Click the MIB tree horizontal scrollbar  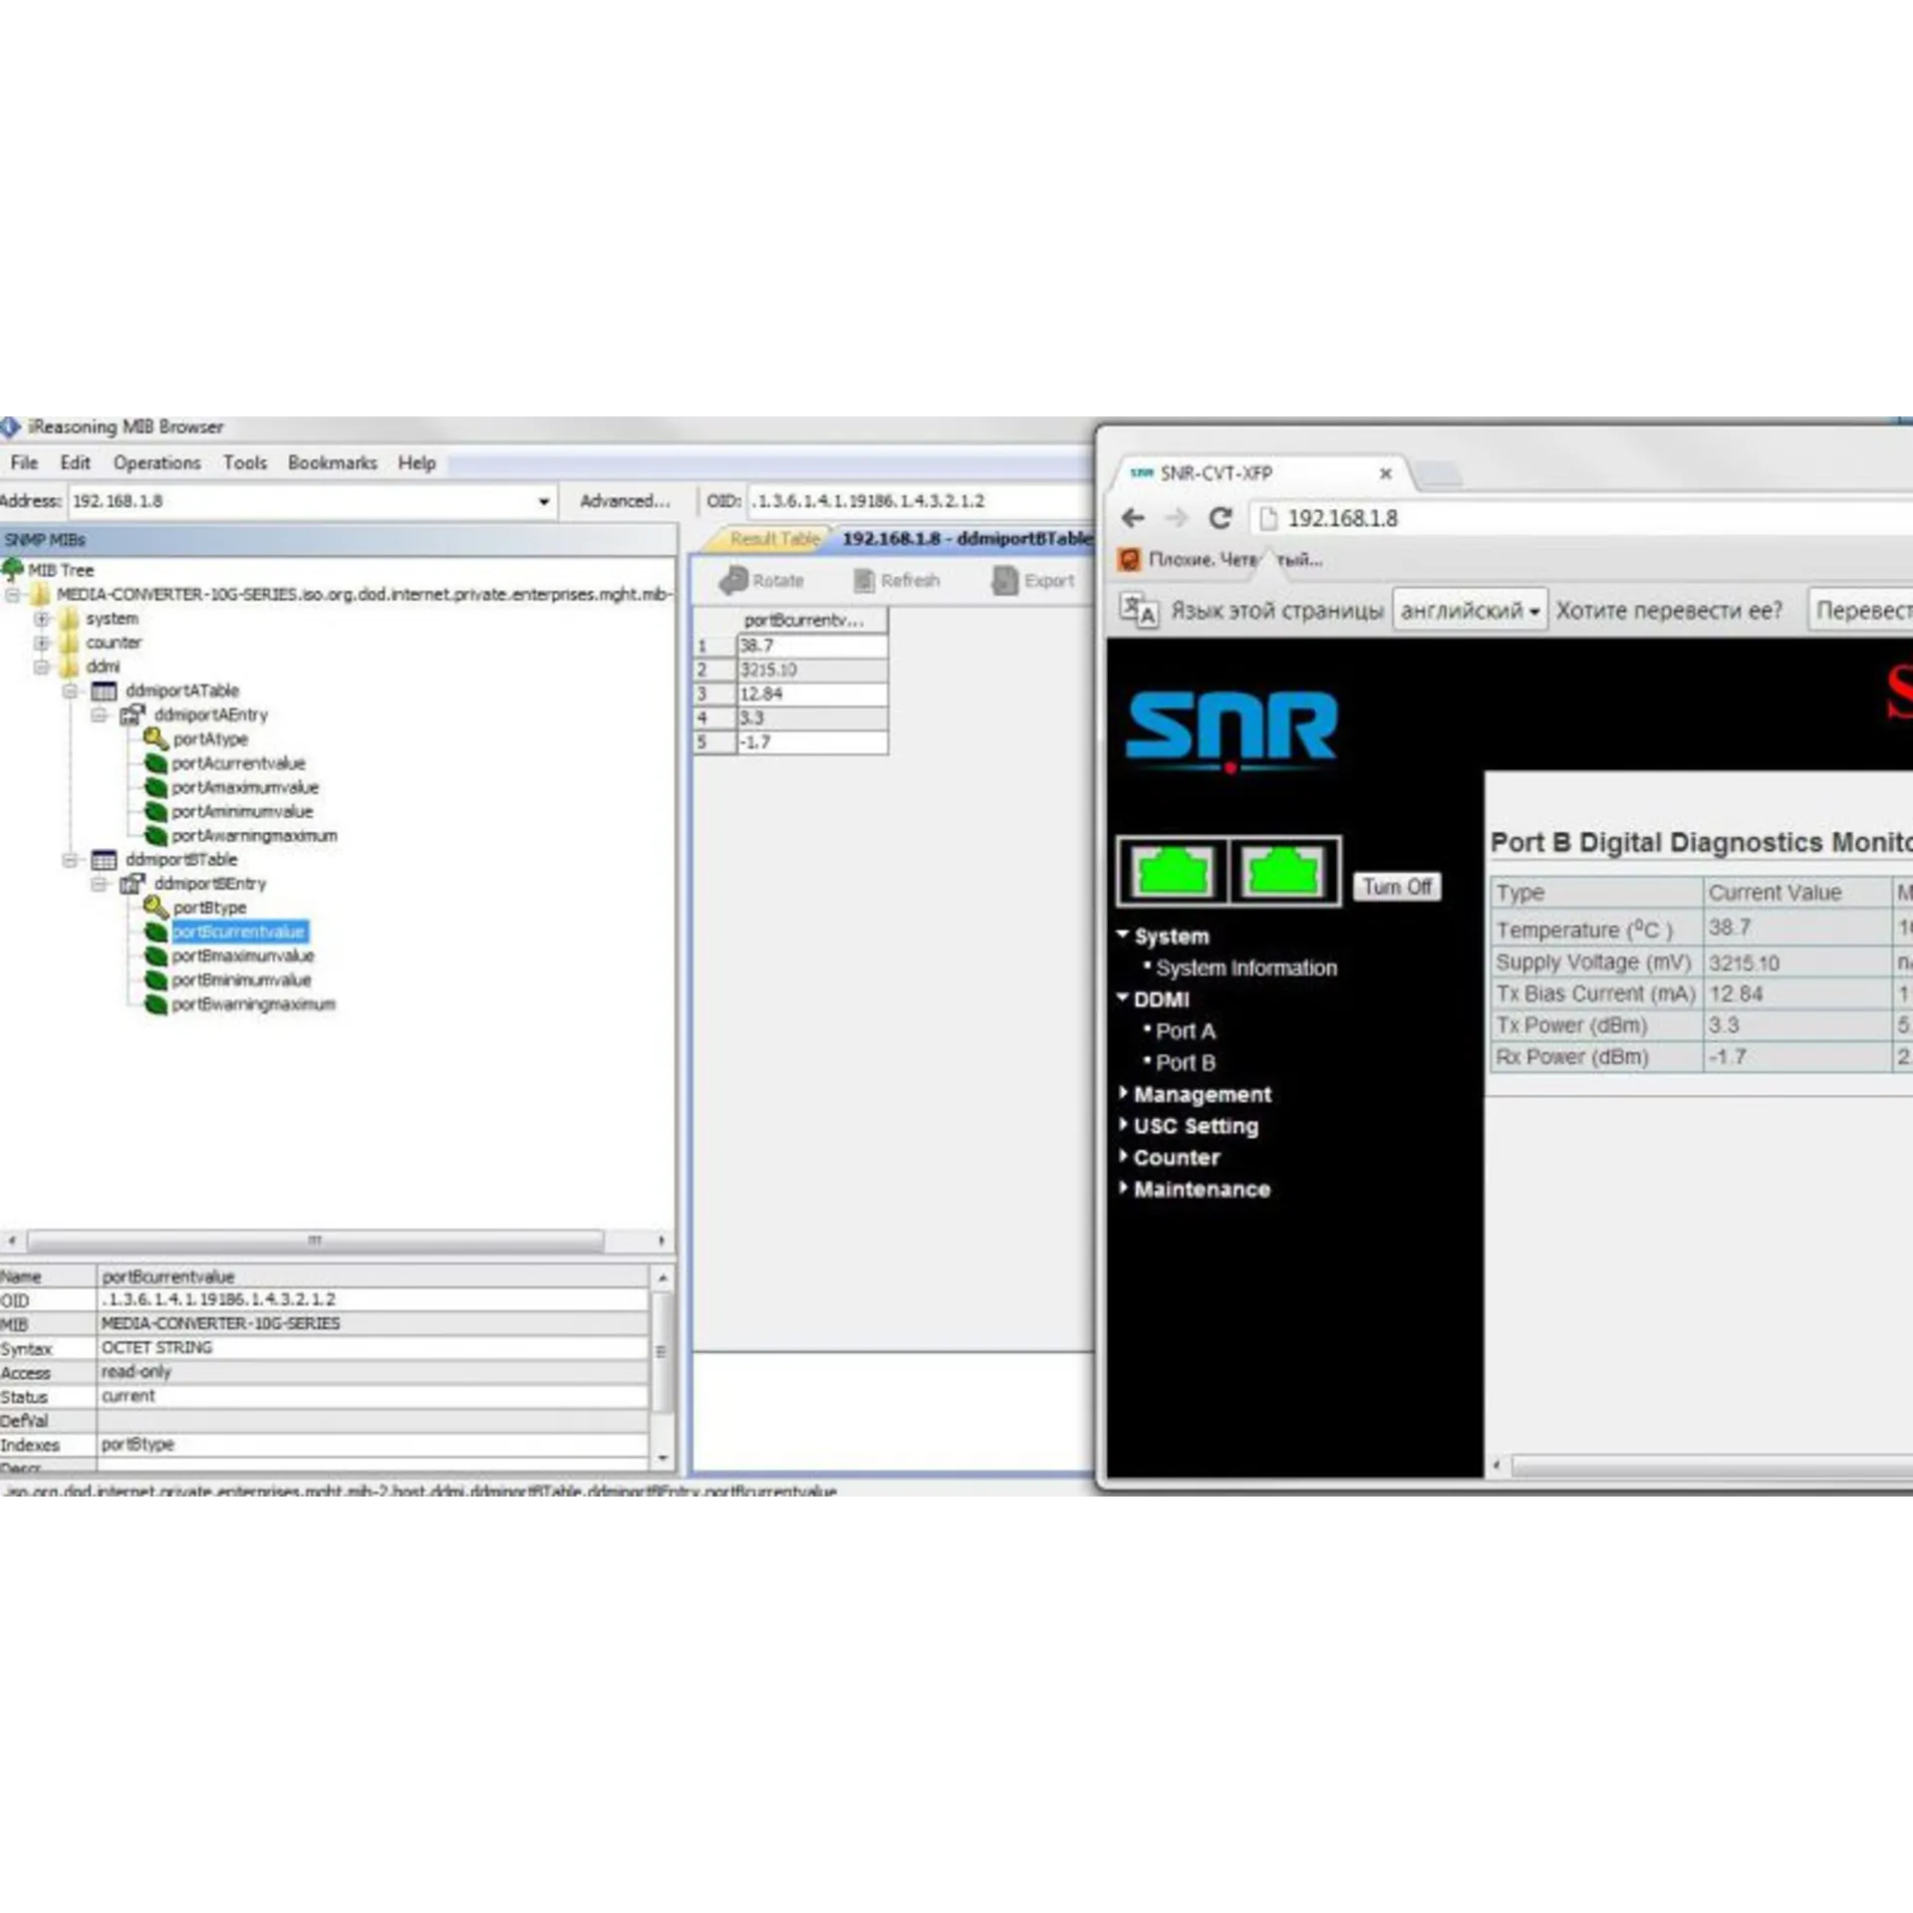coord(315,1240)
